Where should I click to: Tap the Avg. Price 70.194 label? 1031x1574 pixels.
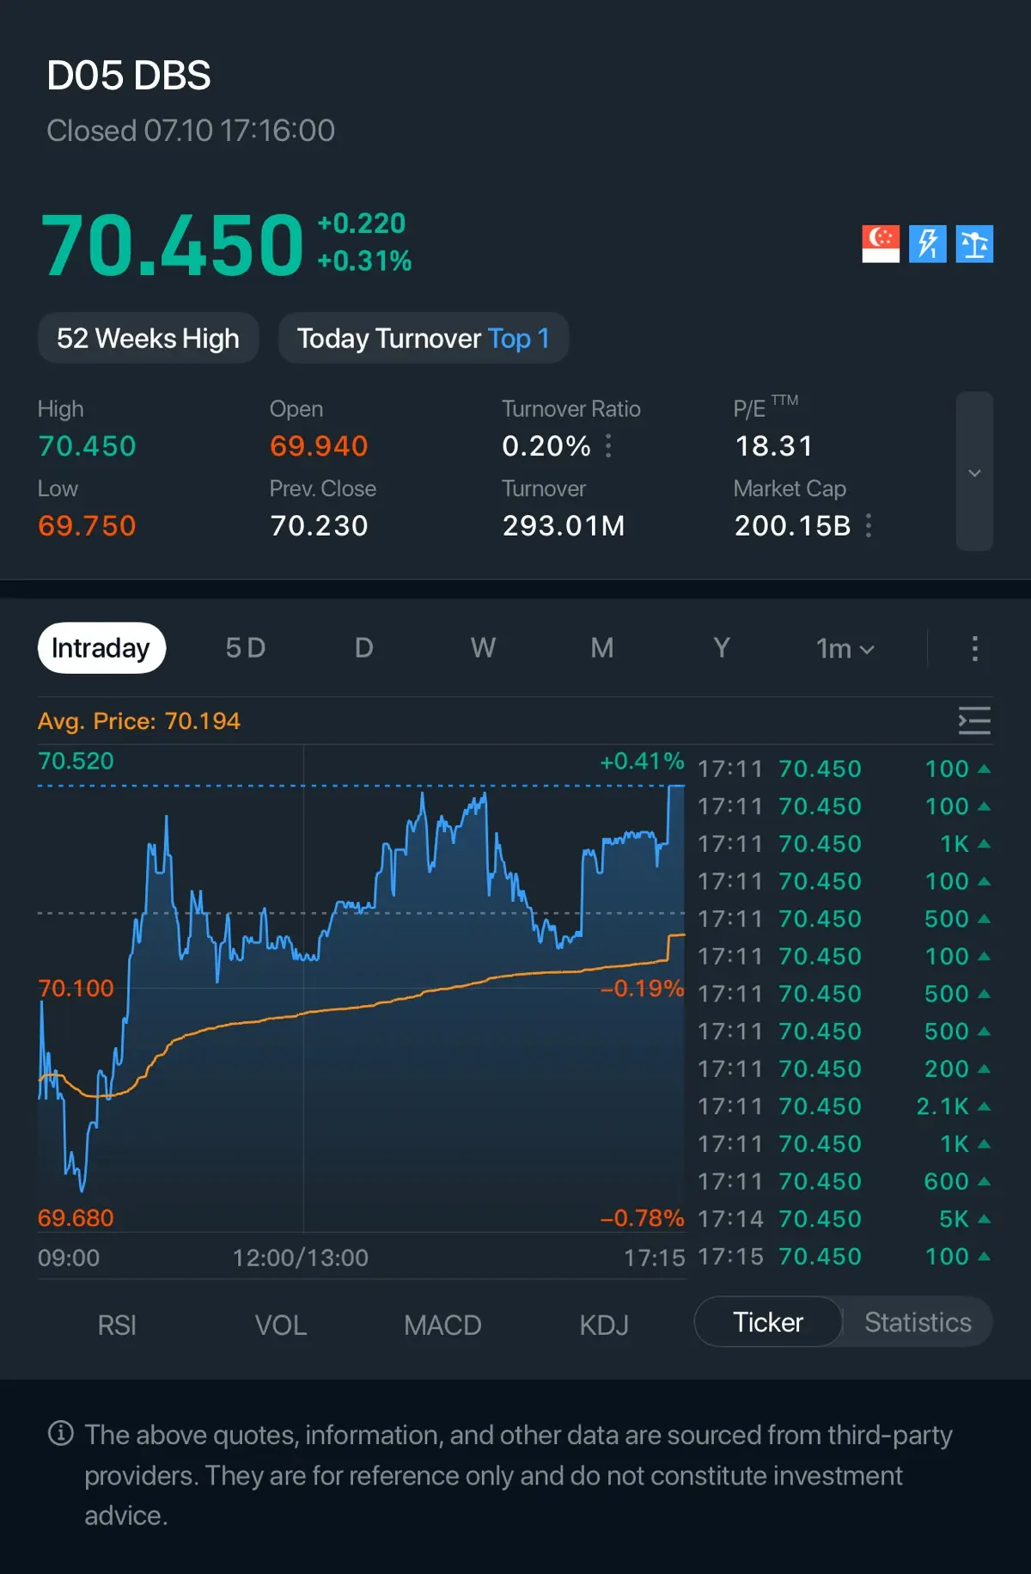(x=139, y=721)
